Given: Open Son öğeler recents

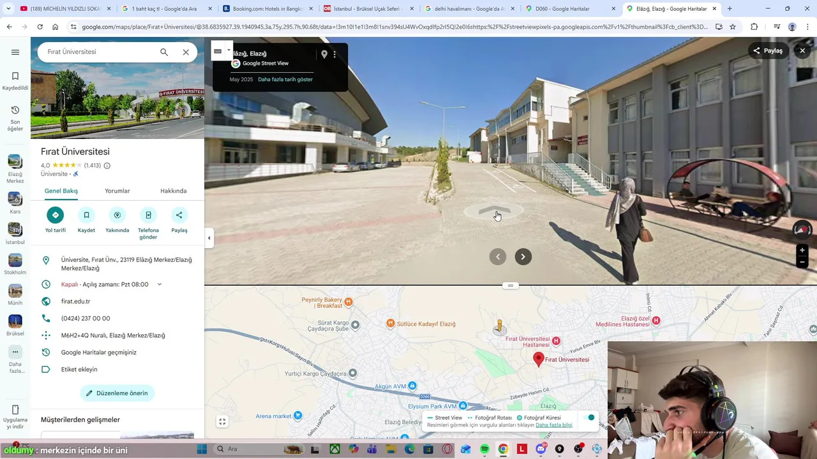Looking at the screenshot, I should (x=15, y=118).
